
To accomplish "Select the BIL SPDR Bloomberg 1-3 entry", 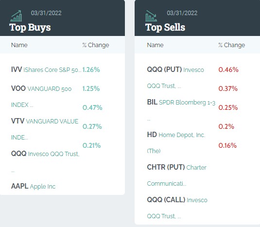I will click(x=181, y=110).
